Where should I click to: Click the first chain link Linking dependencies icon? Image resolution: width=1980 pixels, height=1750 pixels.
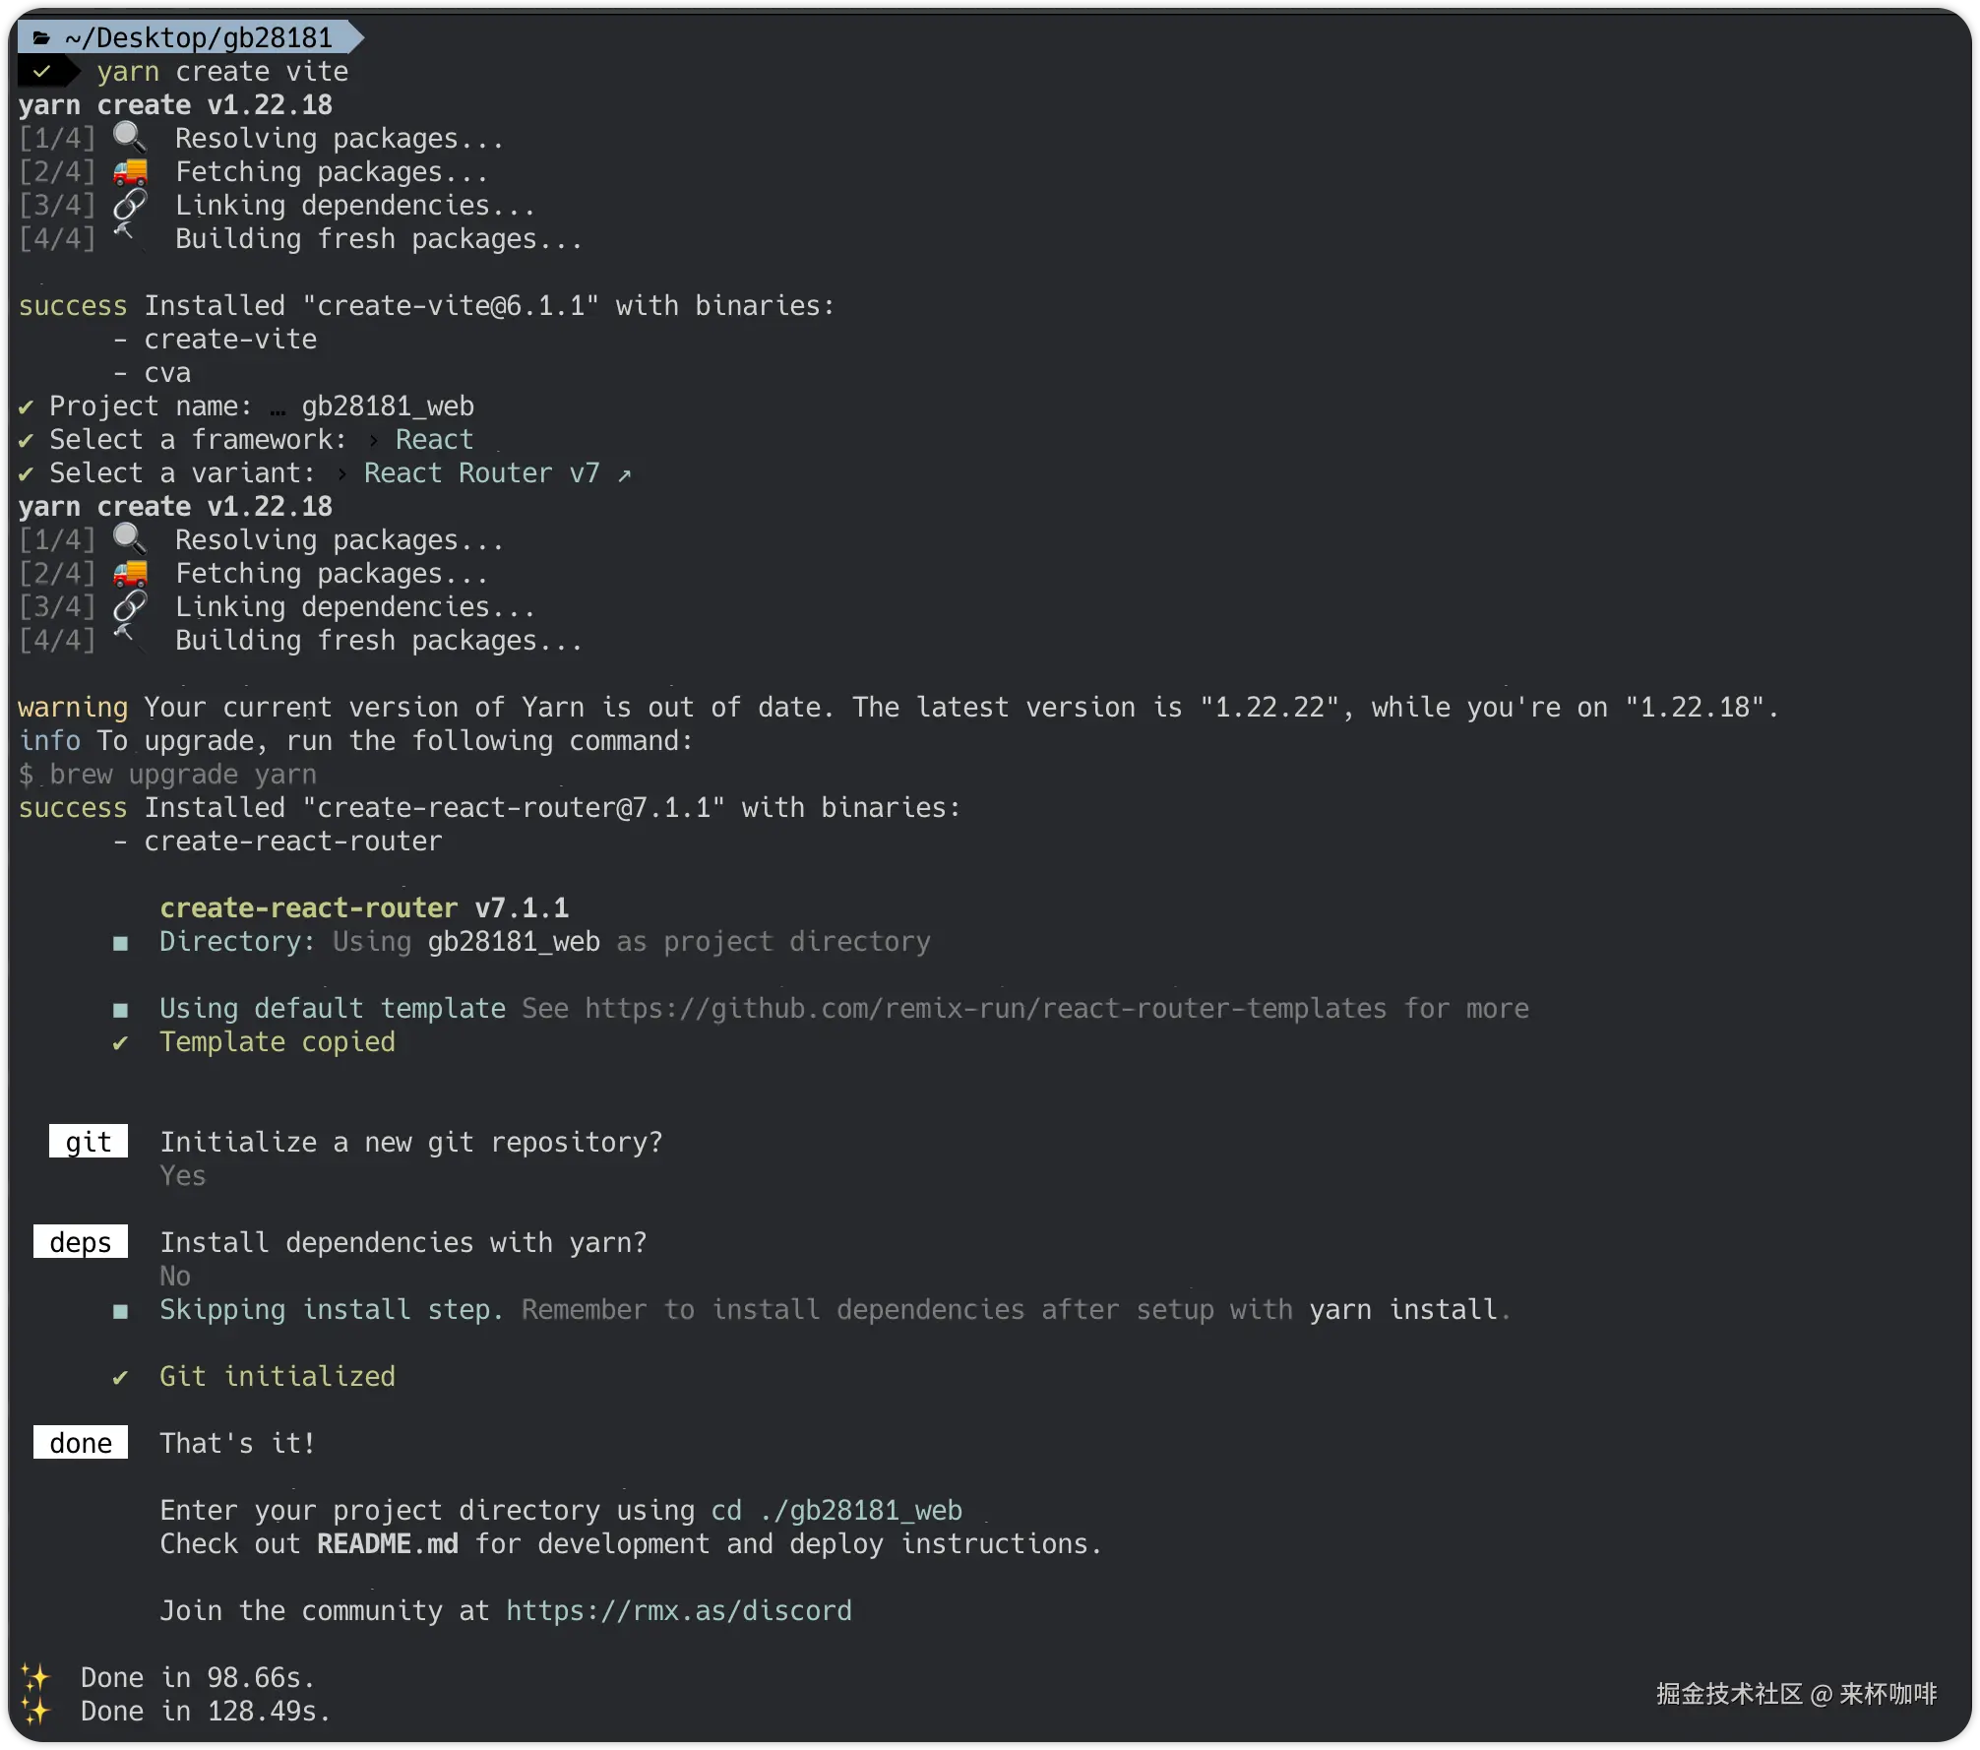[130, 205]
